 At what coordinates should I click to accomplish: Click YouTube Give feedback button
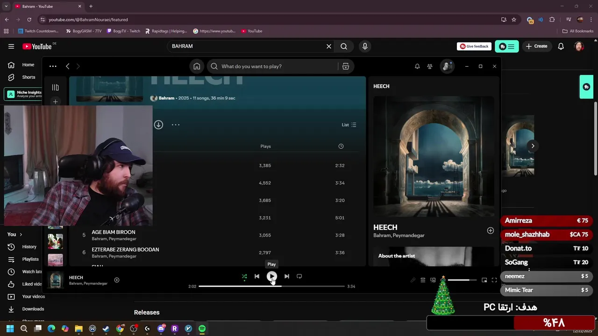click(x=474, y=46)
